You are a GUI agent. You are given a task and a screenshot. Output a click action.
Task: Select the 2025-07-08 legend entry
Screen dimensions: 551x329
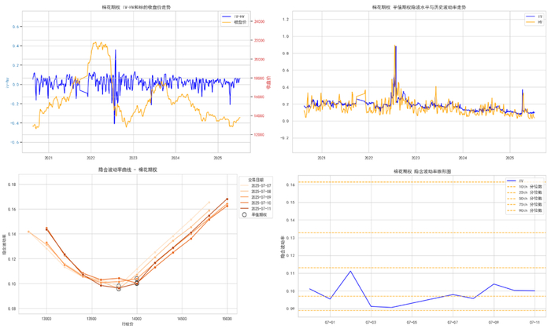(256, 192)
